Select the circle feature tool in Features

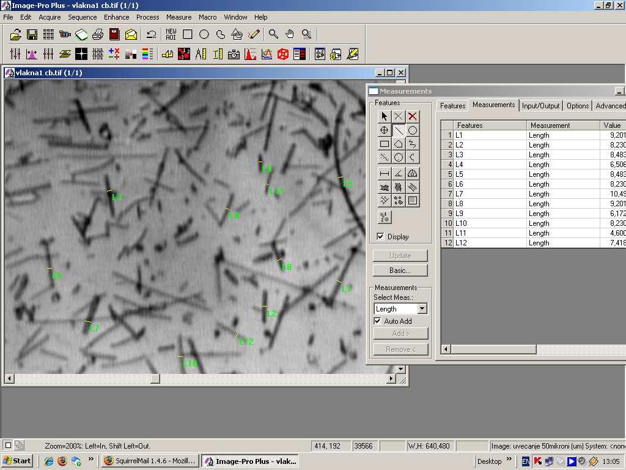pos(413,130)
